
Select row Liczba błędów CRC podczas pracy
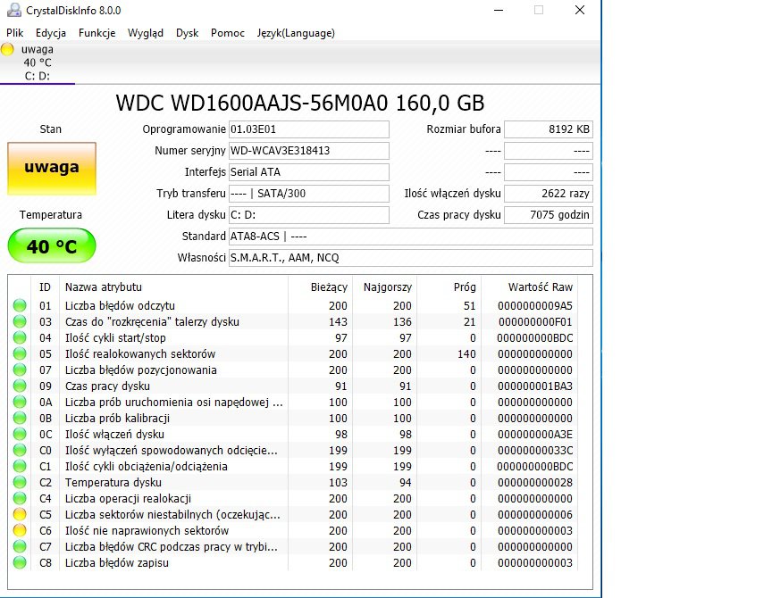292,546
